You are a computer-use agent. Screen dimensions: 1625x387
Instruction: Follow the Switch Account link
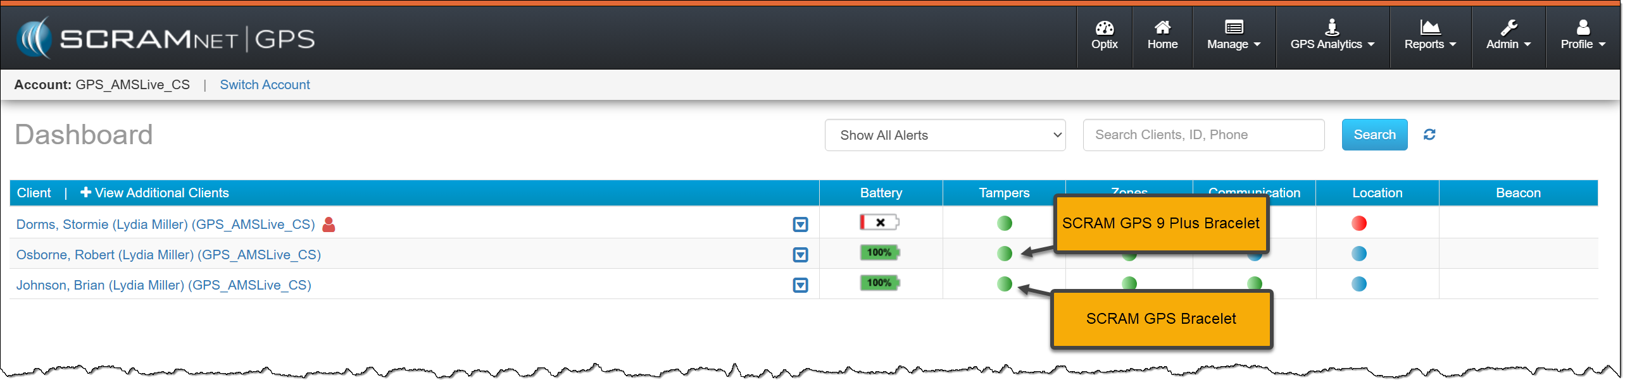pyautogui.click(x=265, y=85)
